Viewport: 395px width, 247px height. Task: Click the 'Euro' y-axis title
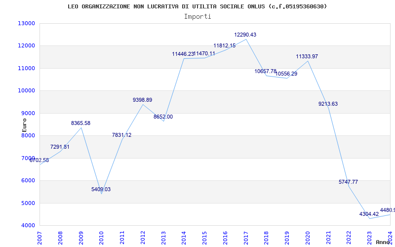(x=24, y=125)
